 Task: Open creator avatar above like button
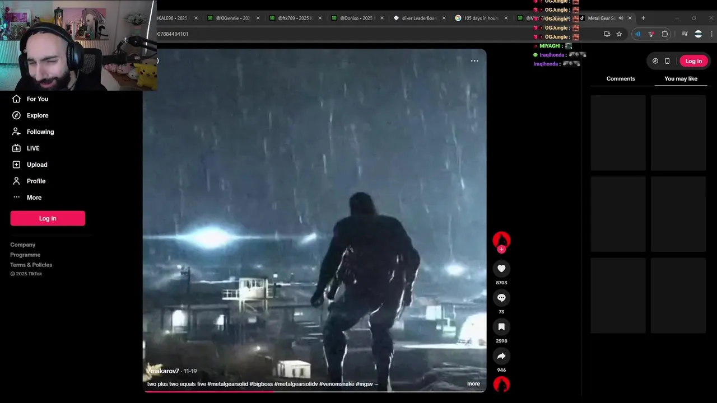point(501,240)
